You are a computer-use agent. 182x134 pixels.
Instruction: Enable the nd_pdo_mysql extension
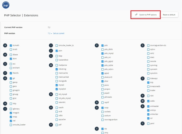click(x=57, y=98)
